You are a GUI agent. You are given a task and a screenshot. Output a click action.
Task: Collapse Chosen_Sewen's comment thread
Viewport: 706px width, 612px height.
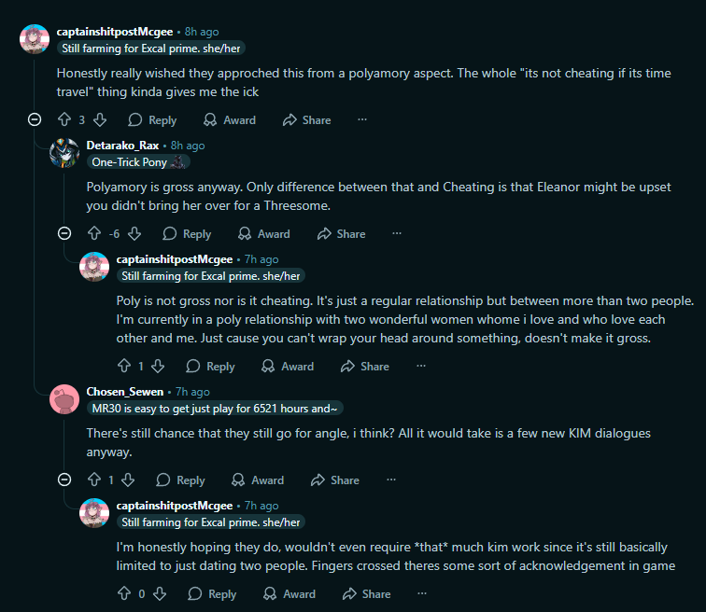pos(64,480)
